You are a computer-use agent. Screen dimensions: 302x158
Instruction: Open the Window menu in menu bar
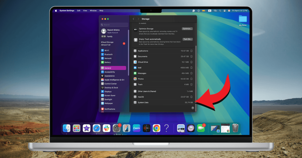tap(93, 11)
